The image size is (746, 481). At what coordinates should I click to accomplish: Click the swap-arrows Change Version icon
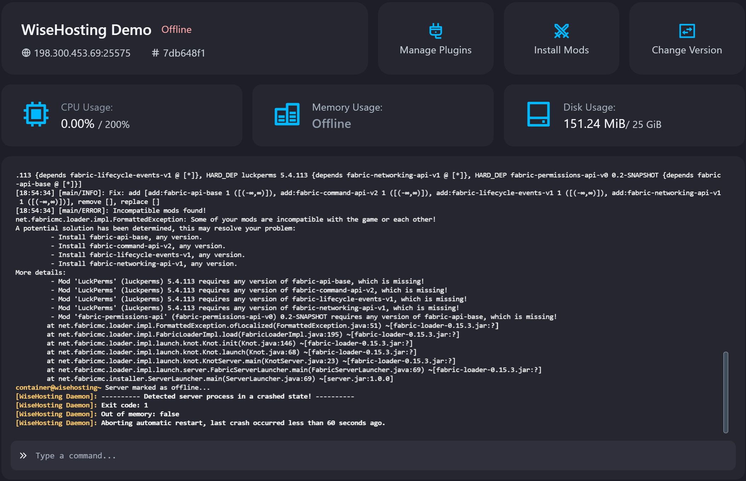click(x=687, y=31)
